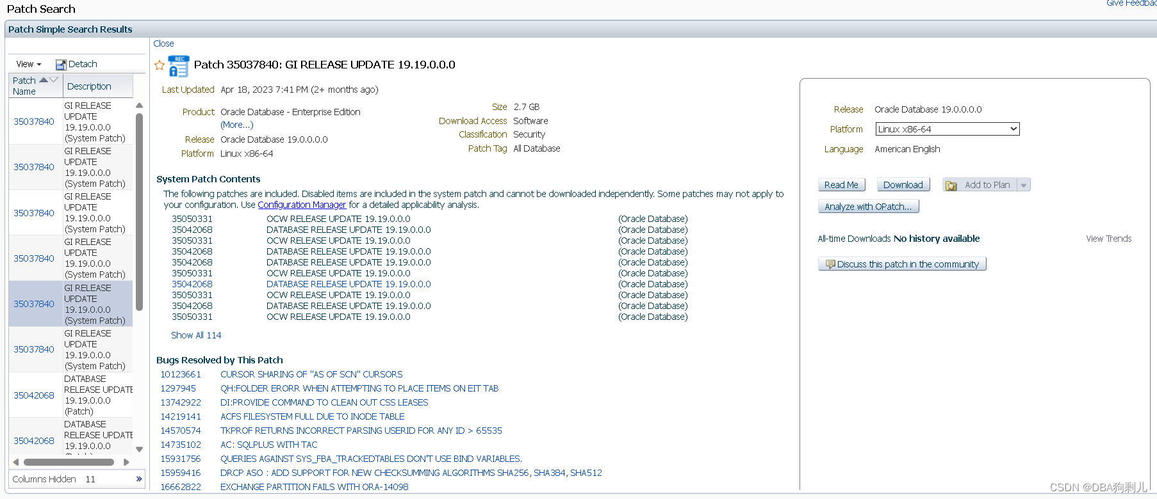This screenshot has height=499, width=1157.
Task: Click CURSOR SHARING OF AS OF SCN CURSORS
Action: point(311,374)
